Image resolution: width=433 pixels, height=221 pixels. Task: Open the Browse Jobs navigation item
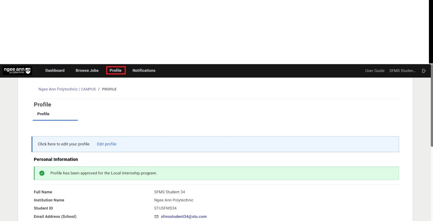(x=87, y=70)
